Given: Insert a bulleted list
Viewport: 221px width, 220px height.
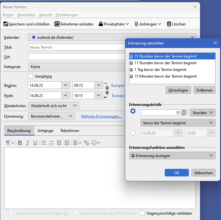Looking at the screenshot, I should tap(44, 143).
